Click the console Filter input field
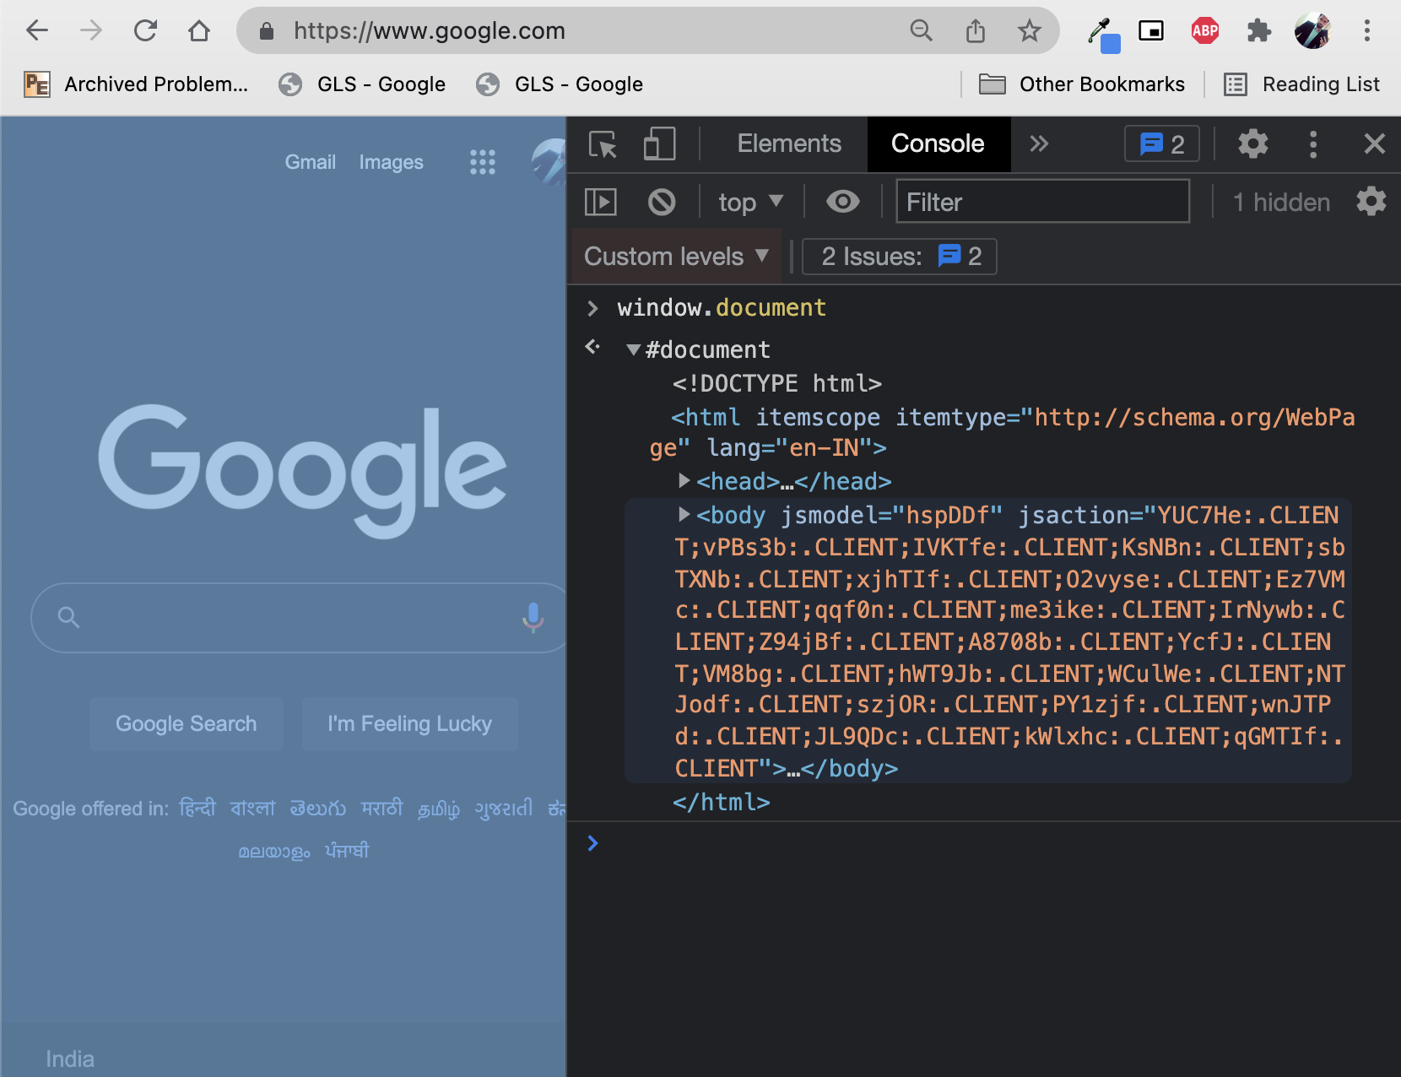Viewport: 1401px width, 1077px height. coord(1042,202)
